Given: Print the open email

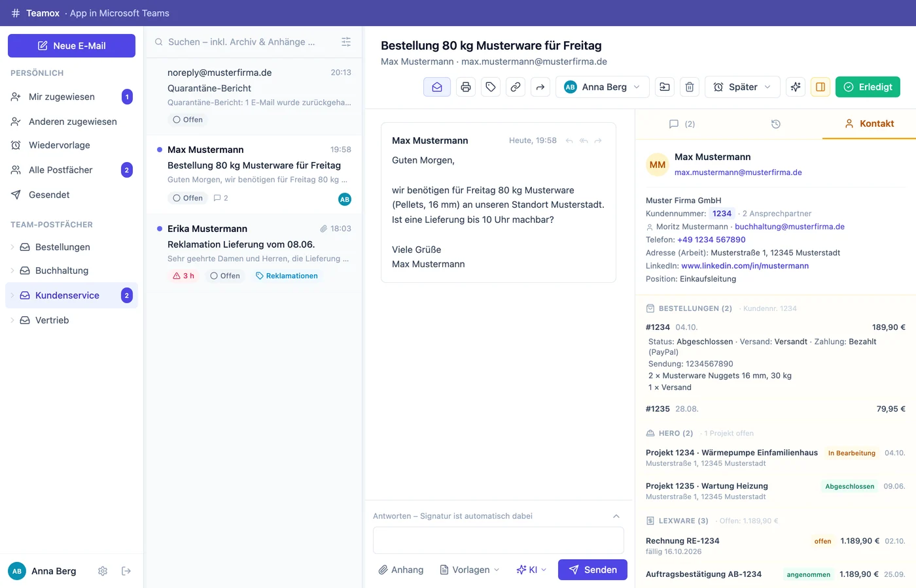Looking at the screenshot, I should [x=466, y=87].
